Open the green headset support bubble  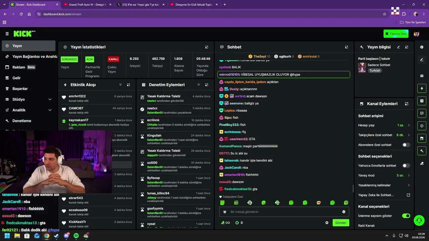419,220
